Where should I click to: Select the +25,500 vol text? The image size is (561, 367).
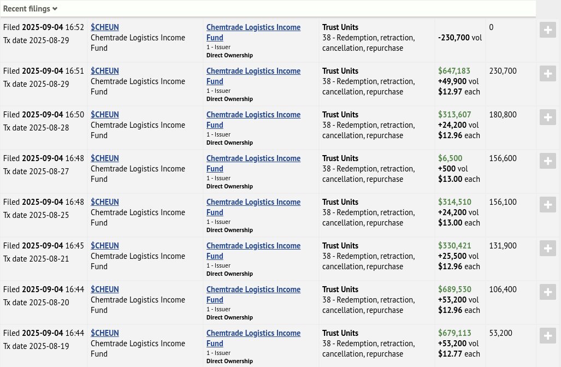[x=458, y=256]
